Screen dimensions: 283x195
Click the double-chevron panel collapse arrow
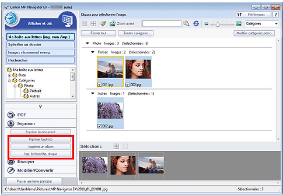point(41,106)
